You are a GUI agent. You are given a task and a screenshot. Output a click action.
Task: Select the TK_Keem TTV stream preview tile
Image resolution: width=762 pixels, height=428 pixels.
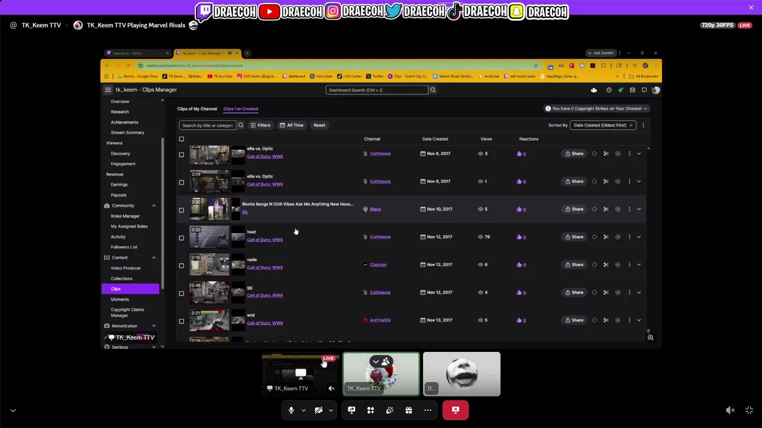click(301, 374)
